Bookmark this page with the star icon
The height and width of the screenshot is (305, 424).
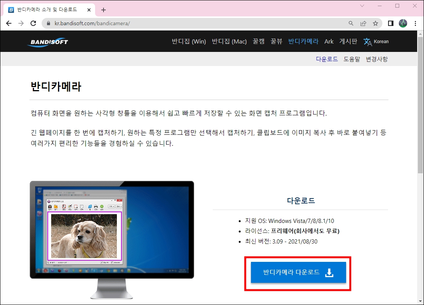pyautogui.click(x=376, y=23)
